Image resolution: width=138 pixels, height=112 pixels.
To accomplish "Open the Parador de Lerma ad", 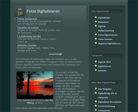I will coord(28,28).
